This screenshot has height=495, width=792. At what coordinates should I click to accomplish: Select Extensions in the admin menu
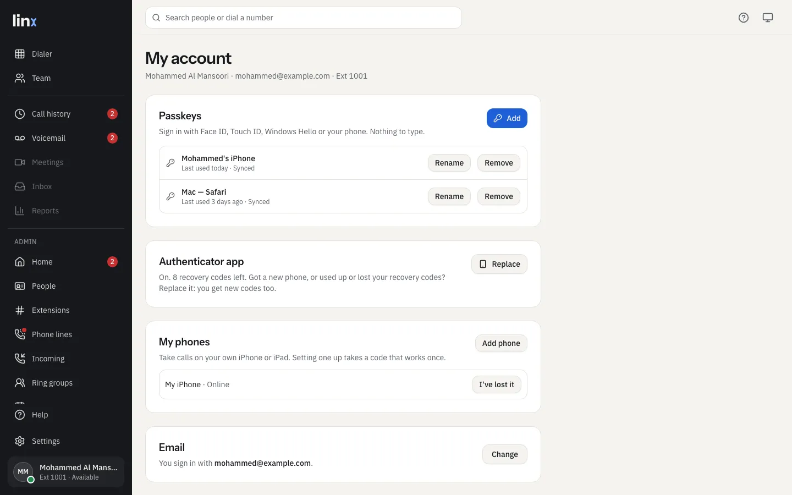coord(66,310)
